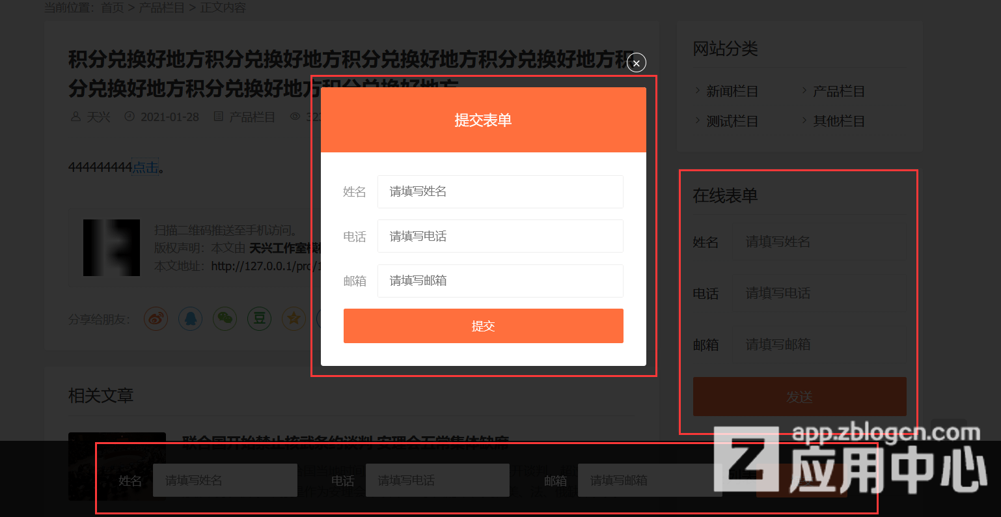1001x517 pixels.
Task: Go to 首页 in breadcrumb
Action: coord(112,8)
